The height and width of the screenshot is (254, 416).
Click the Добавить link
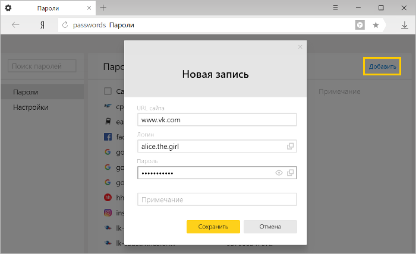click(382, 66)
